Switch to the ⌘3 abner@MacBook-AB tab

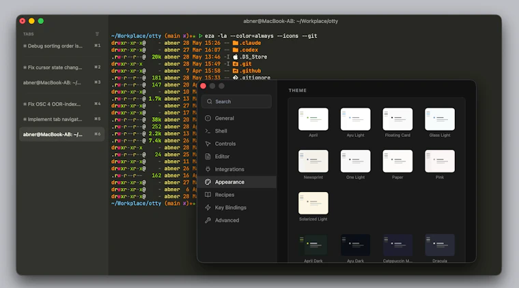click(62, 82)
